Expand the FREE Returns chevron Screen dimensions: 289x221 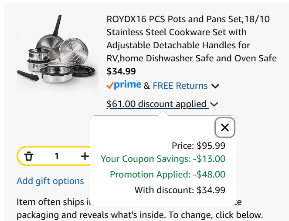[215, 86]
